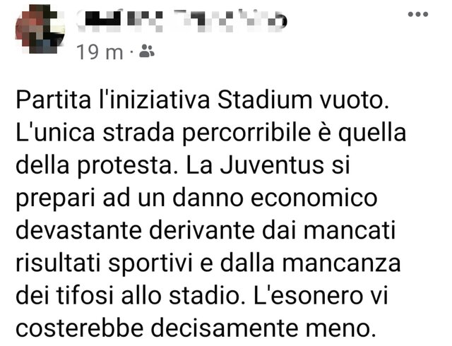Click the "19 m" post timestamp
The width and height of the screenshot is (452, 346).
coord(100,52)
